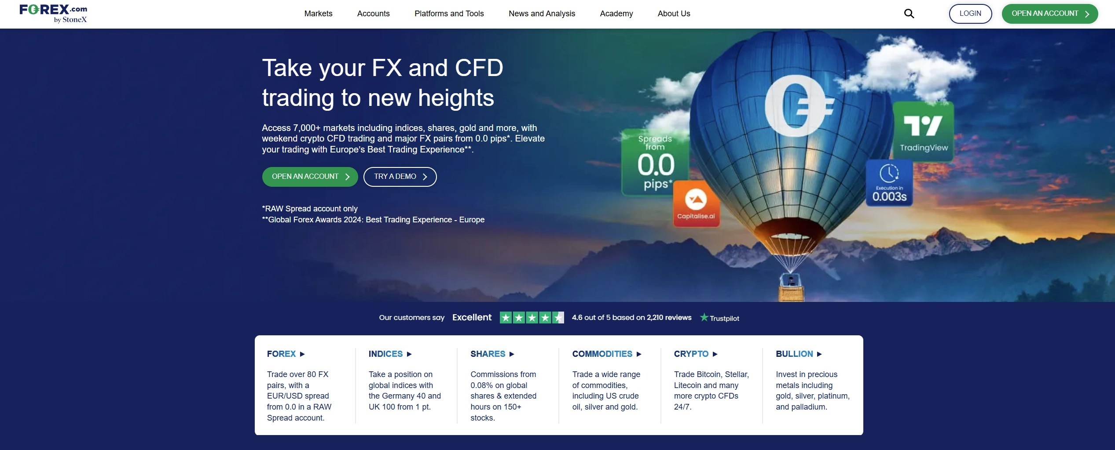Expand the FOREX section arrow
This screenshot has width=1115, height=450.
[302, 354]
